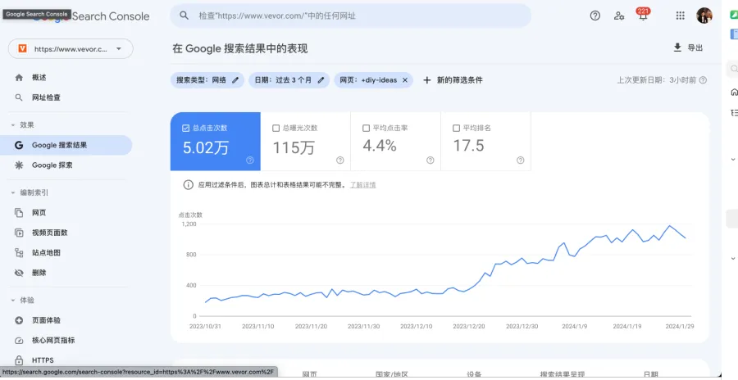Select Google 搜索结果 in sidebar
Screen dimensions: 738x380
(66, 145)
